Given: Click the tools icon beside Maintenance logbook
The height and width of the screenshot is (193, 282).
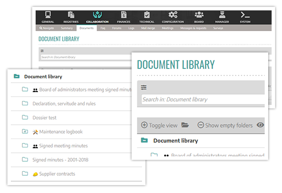Looking at the screenshot, I should coord(35,132).
